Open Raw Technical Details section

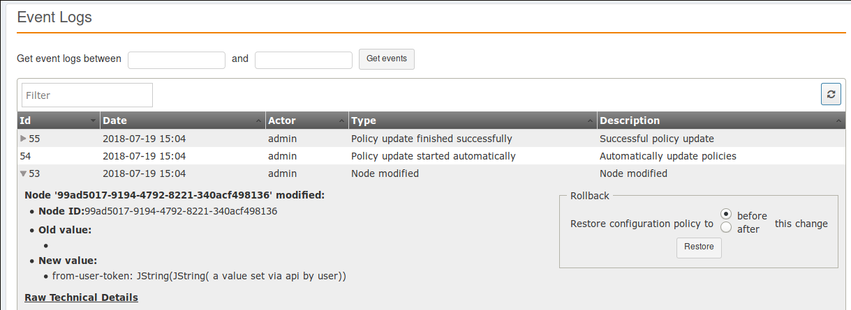tap(81, 297)
